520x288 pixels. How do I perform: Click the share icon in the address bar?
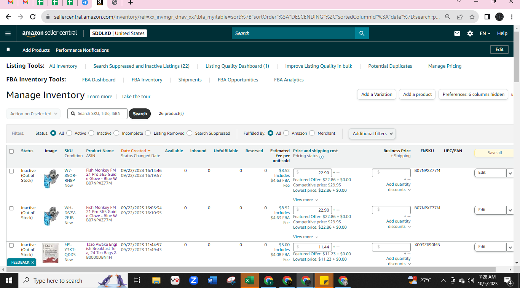coord(460,17)
